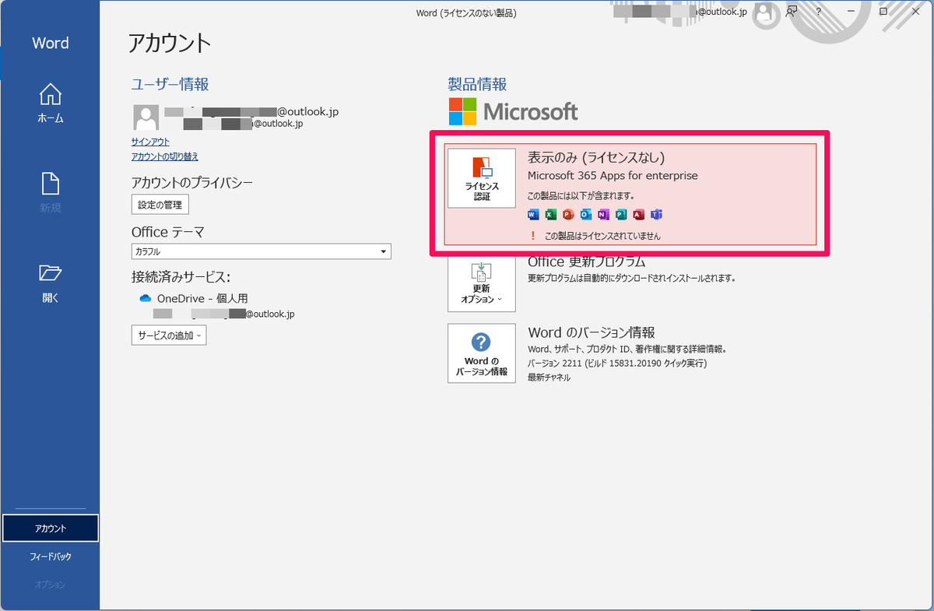Click the feedback person icon in title bar
The width and height of the screenshot is (934, 611).
pos(791,12)
